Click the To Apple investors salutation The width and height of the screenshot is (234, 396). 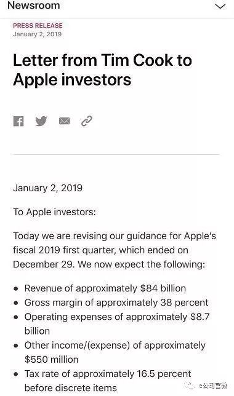coord(54,212)
